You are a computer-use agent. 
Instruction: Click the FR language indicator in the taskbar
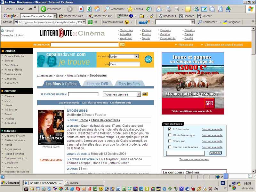click(x=223, y=183)
